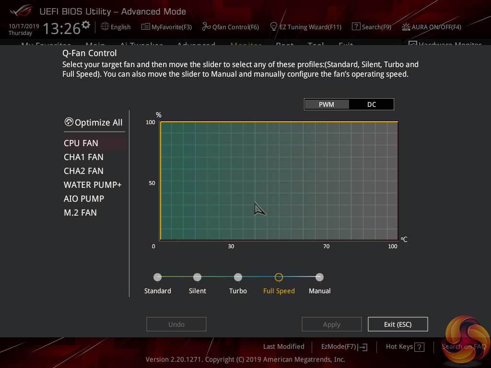Click the Full Speed label text
Viewport: 491px width, 368px height.
(x=279, y=291)
